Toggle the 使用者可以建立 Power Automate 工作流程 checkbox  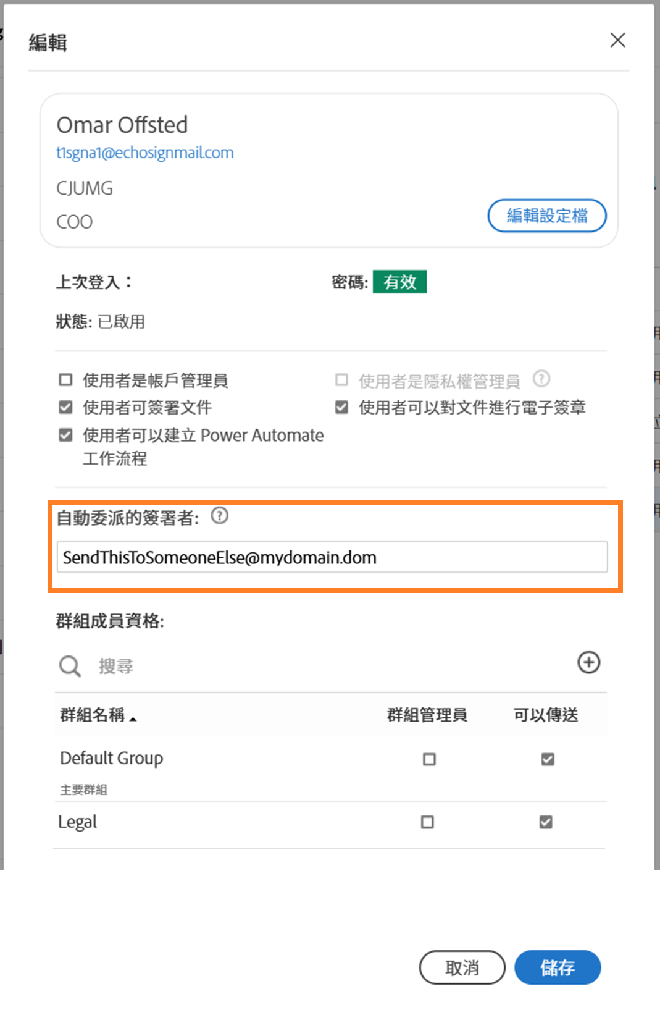(x=65, y=436)
